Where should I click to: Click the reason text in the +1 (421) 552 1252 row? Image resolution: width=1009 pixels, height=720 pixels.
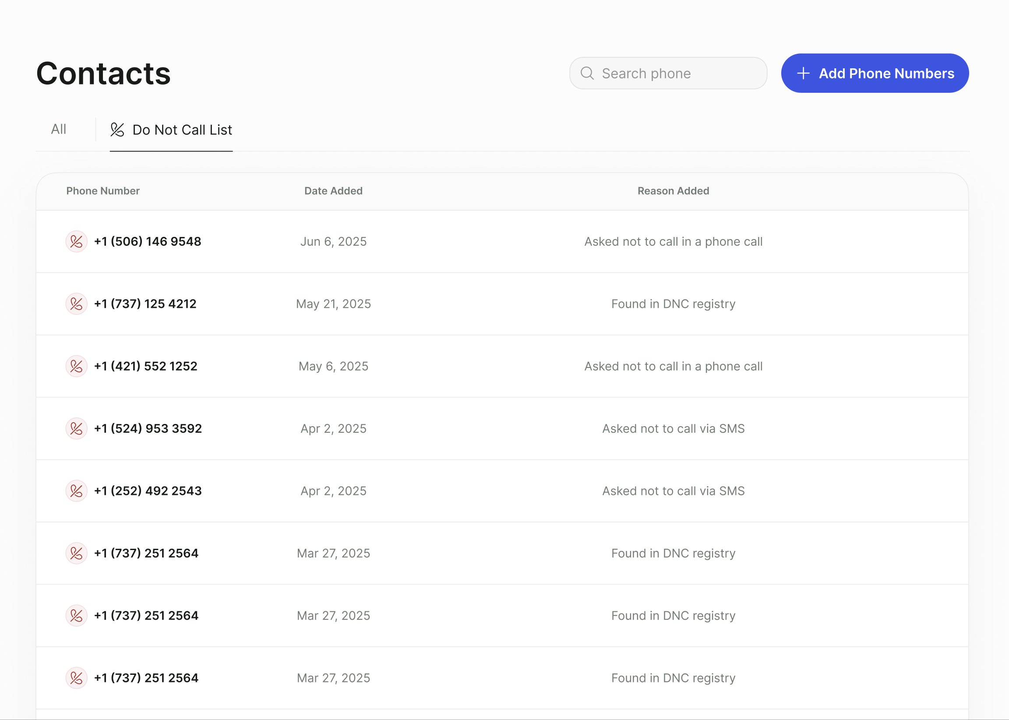674,366
